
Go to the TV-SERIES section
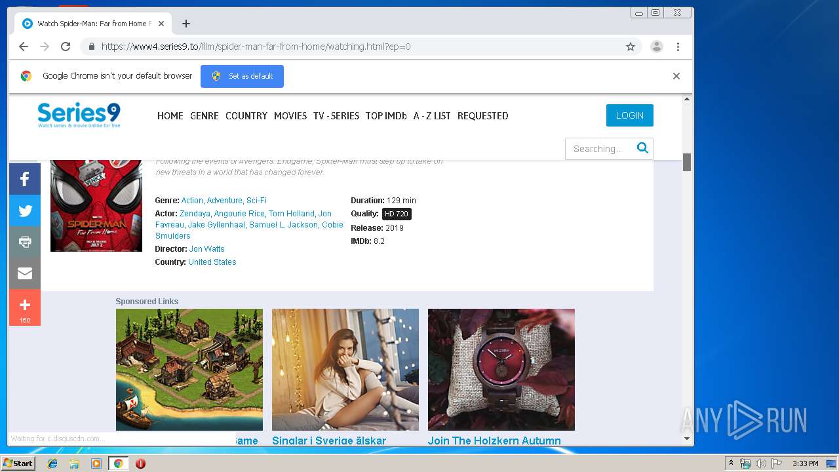[336, 115]
